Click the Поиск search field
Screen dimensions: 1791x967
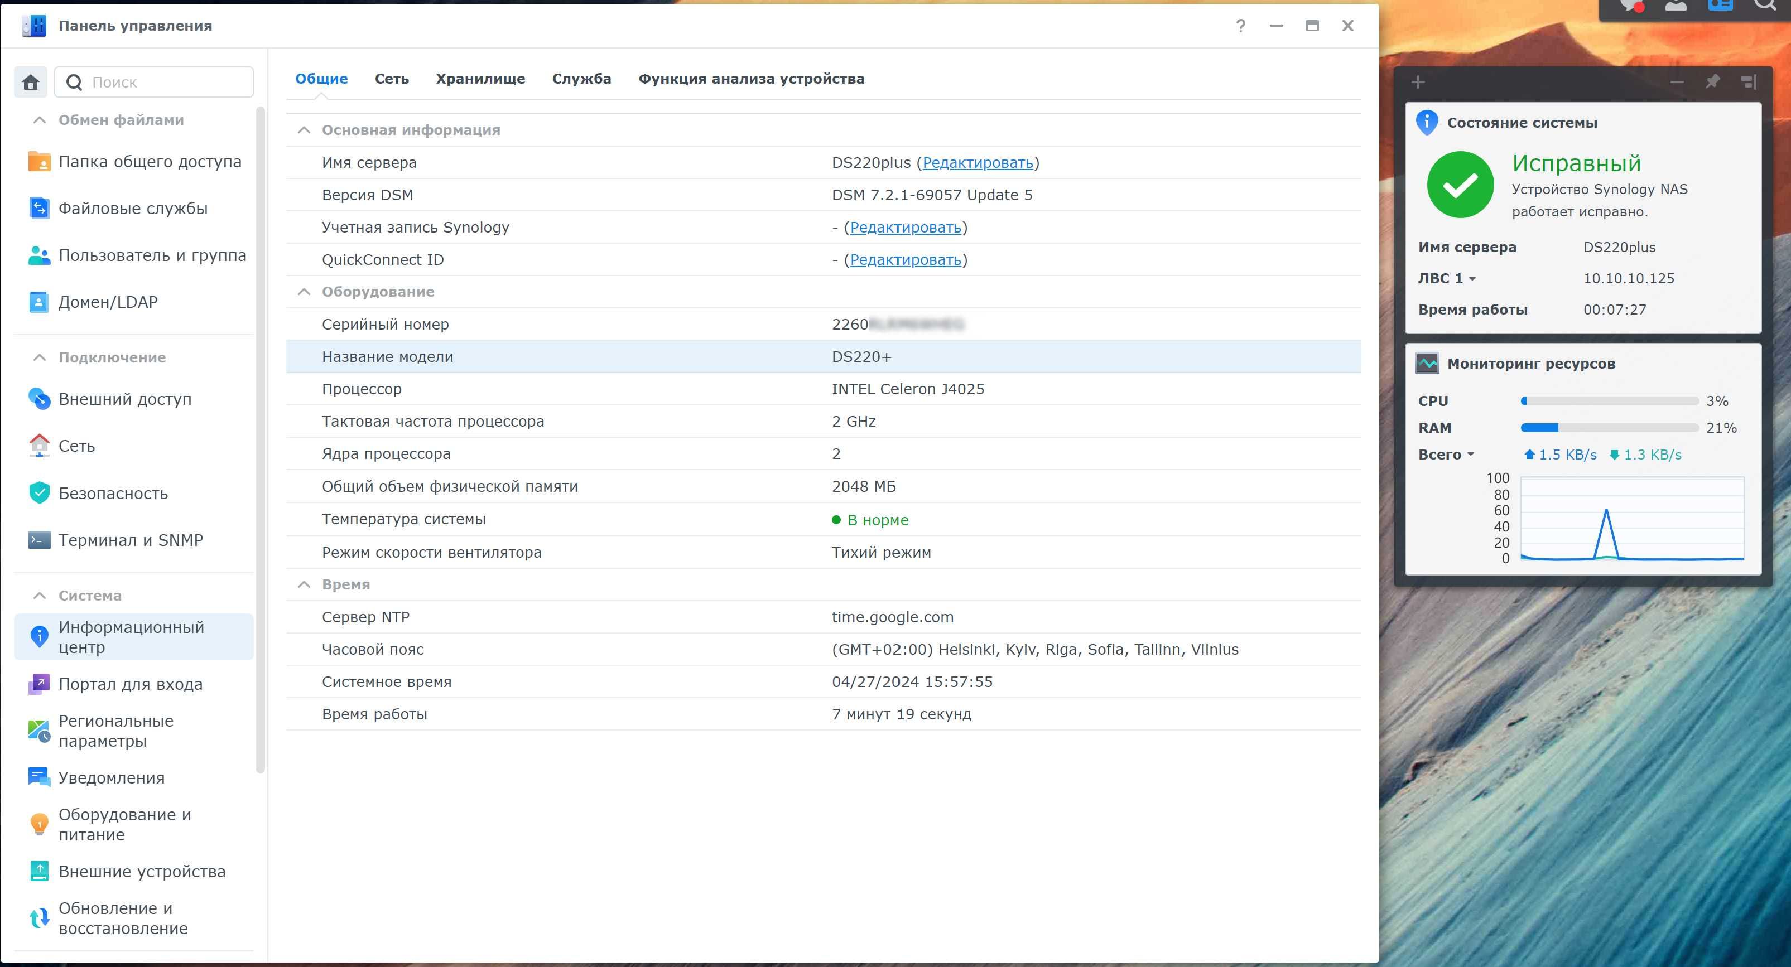point(155,83)
